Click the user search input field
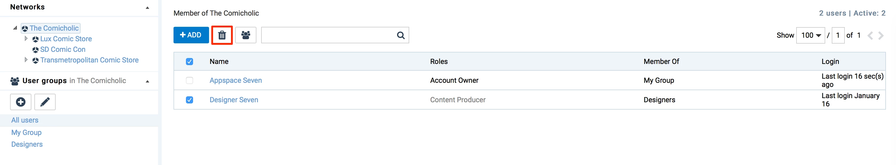The image size is (896, 165). tap(327, 35)
